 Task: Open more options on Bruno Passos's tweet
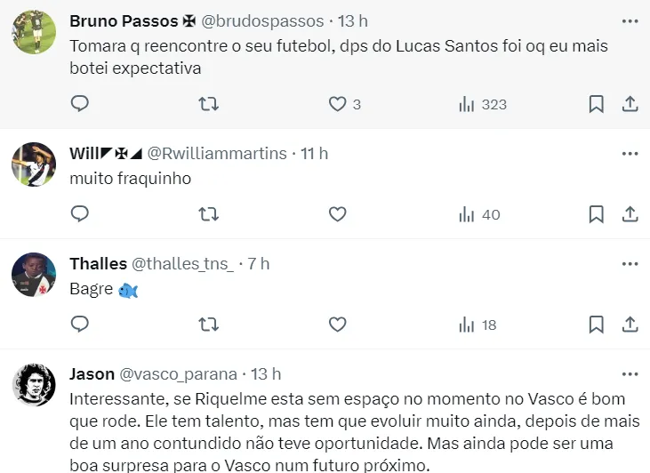point(630,21)
